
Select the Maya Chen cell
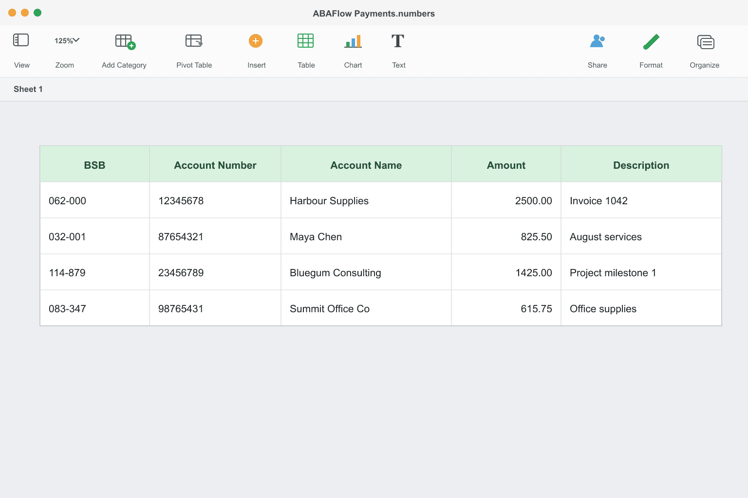[x=366, y=236]
